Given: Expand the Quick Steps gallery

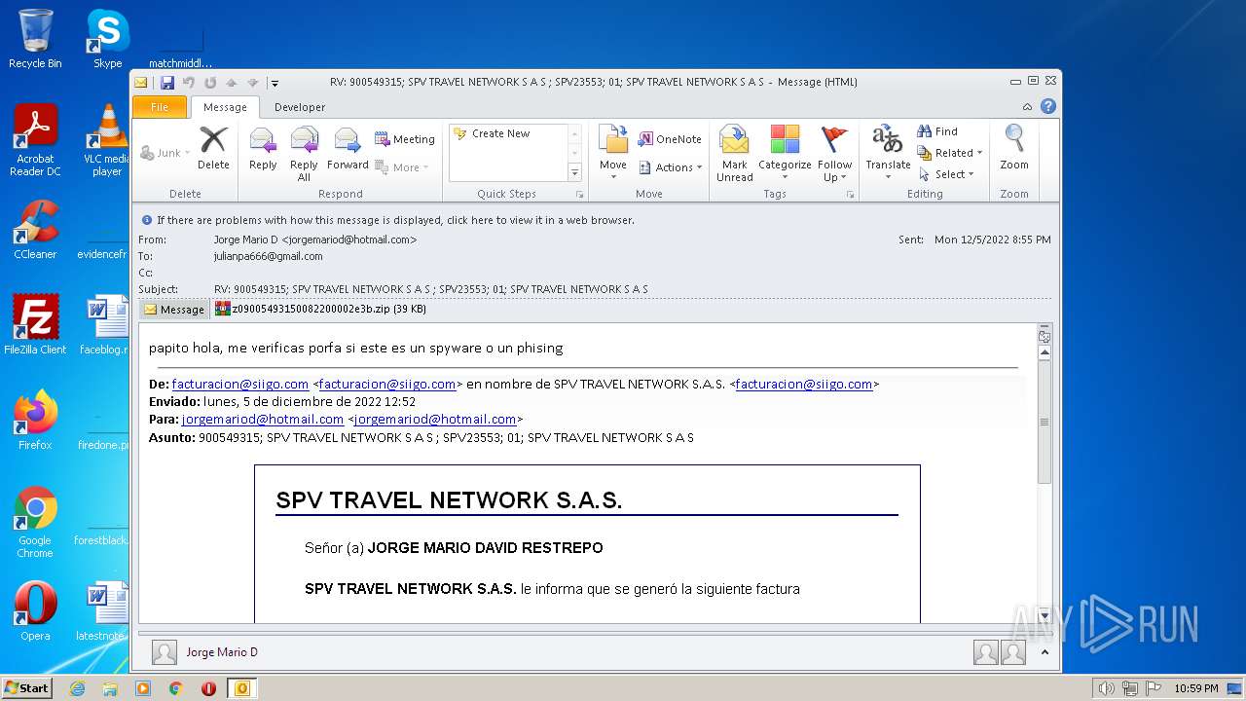Looking at the screenshot, I should [x=574, y=173].
